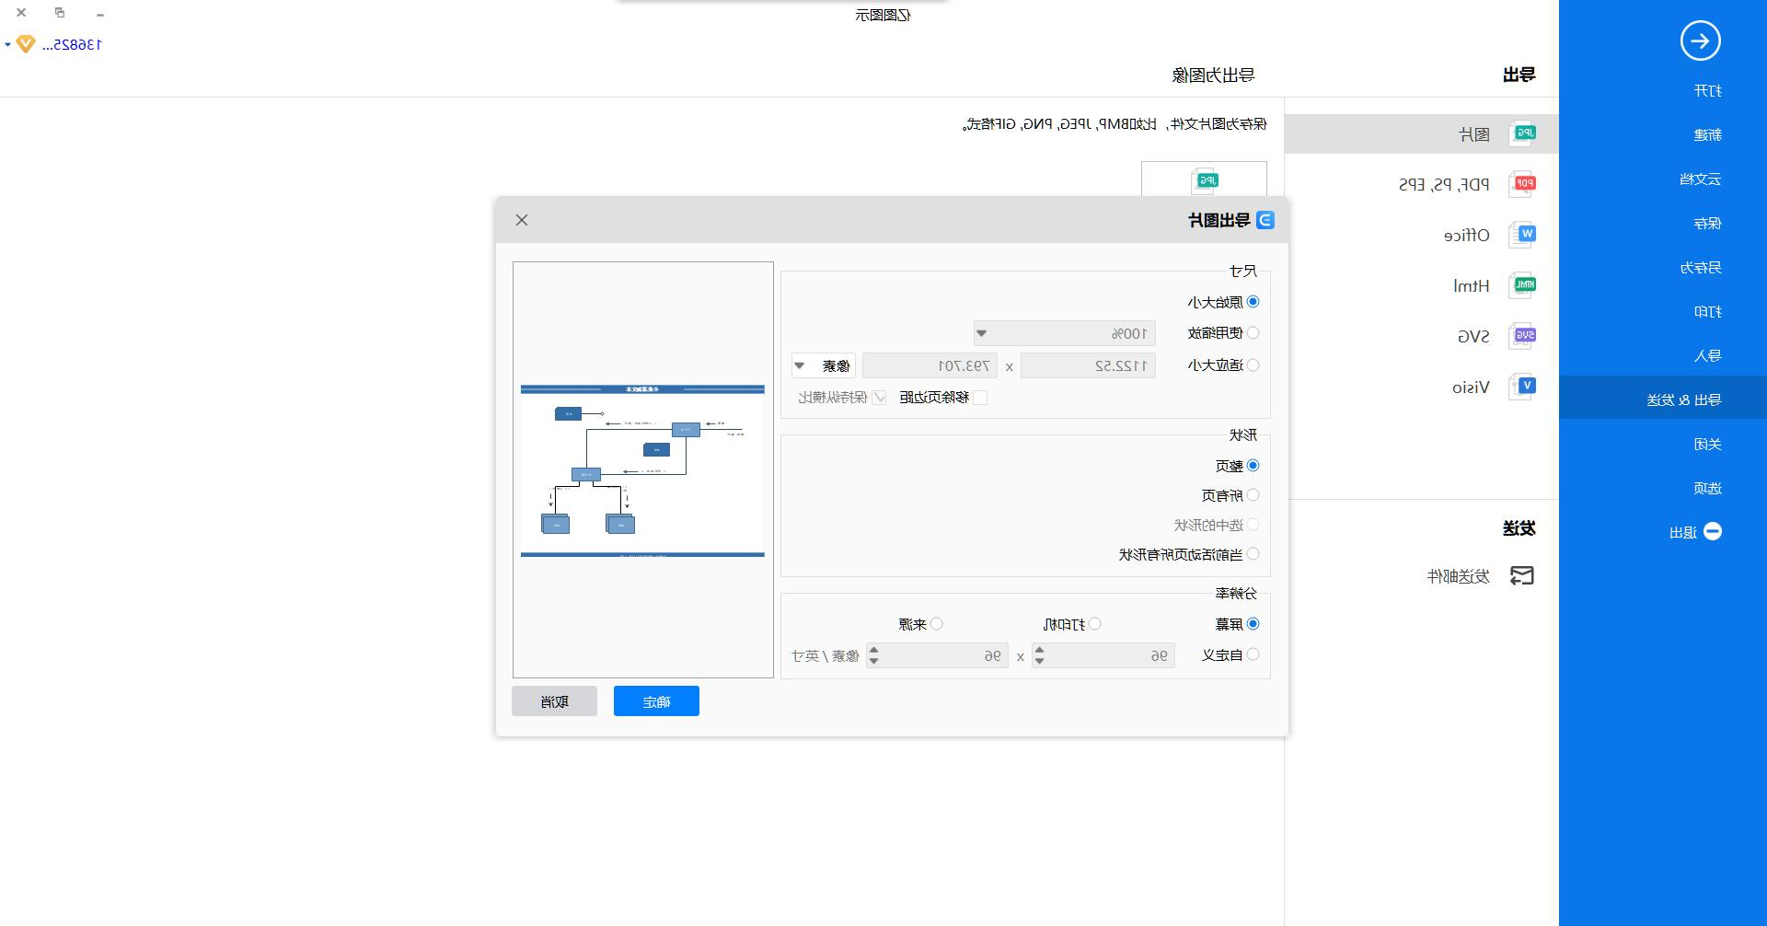The width and height of the screenshot is (1767, 926).
Task: Select the 适应大小 radio button
Action: pos(1253,365)
